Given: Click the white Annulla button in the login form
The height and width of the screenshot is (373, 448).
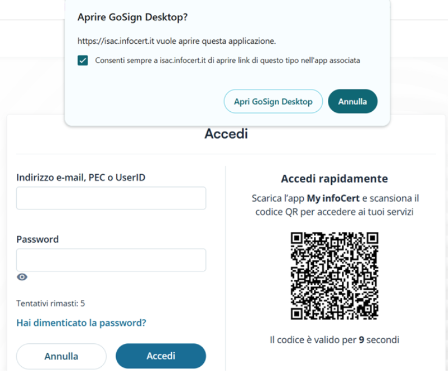Looking at the screenshot, I should point(61,356).
